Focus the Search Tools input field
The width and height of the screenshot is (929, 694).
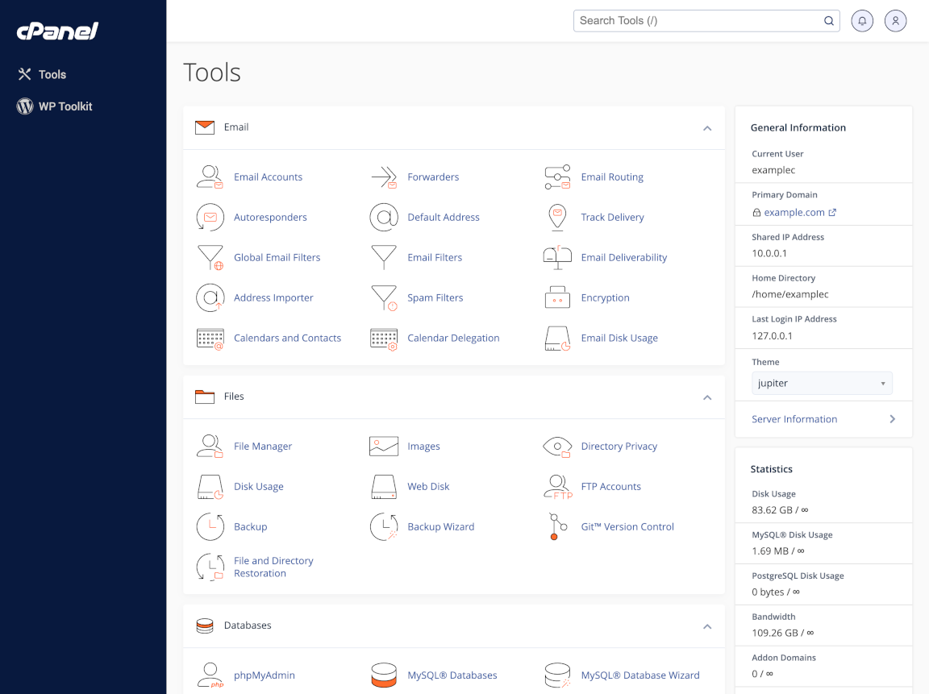tap(698, 21)
